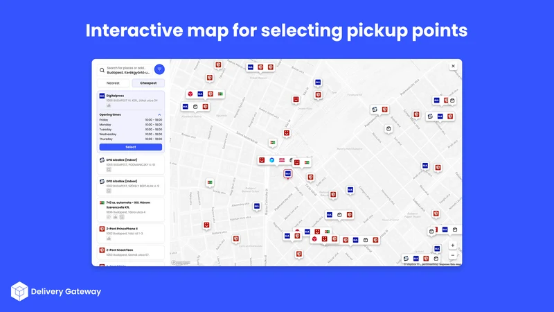Click the DPD logo on Podmaniczky AlzaBox card

pos(102,160)
